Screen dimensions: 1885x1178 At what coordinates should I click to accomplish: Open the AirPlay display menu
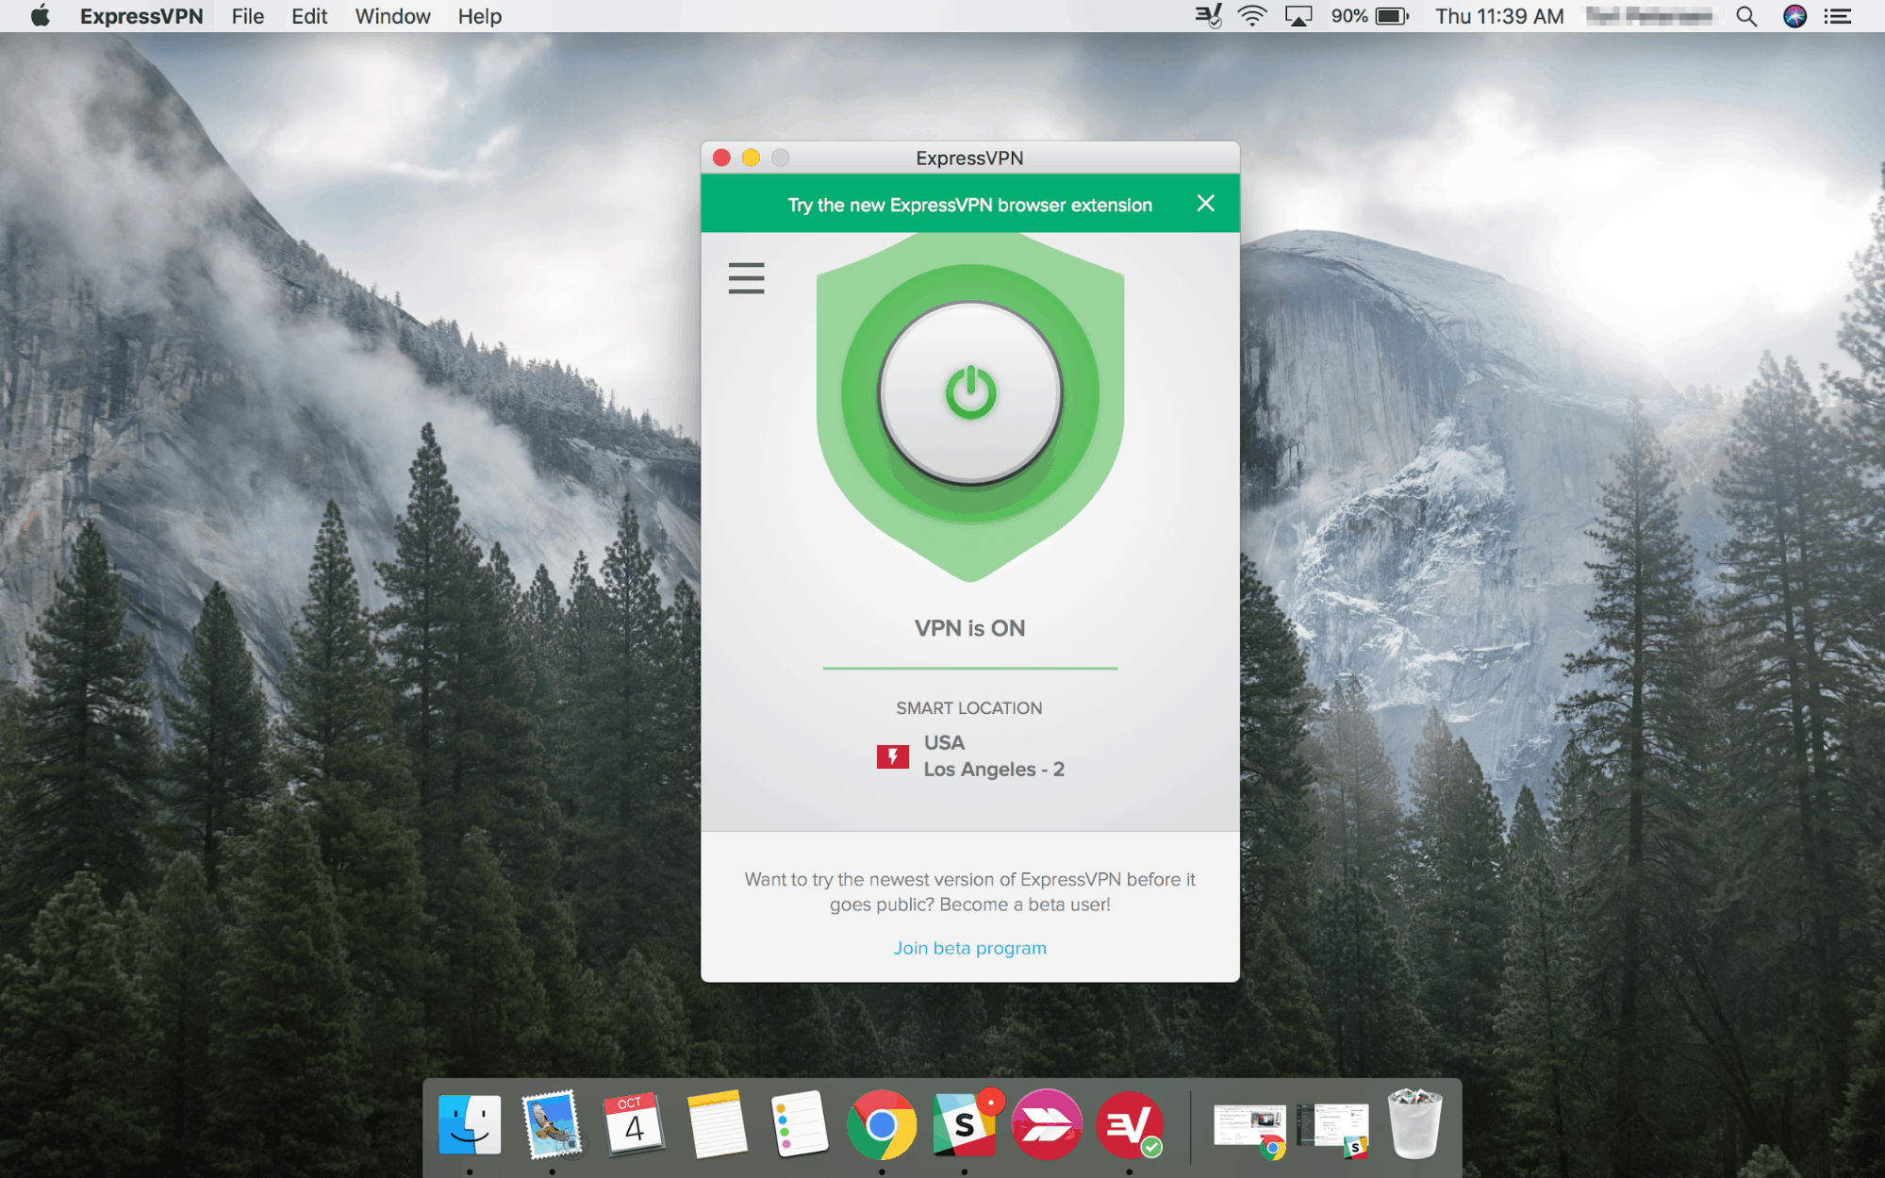[x=1298, y=16]
